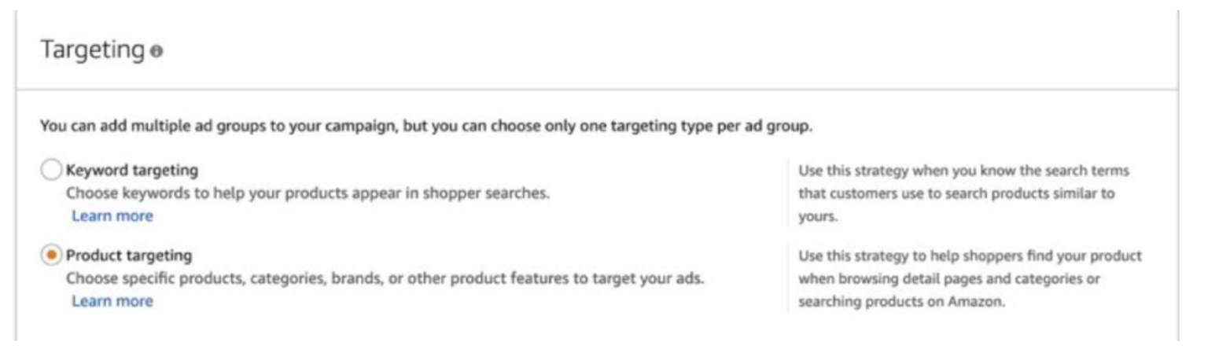Select the Keyword targeting radio button
The image size is (1208, 364).
[x=51, y=171]
